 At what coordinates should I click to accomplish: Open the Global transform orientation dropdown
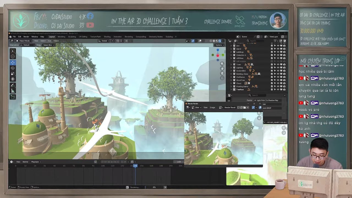(104, 41)
